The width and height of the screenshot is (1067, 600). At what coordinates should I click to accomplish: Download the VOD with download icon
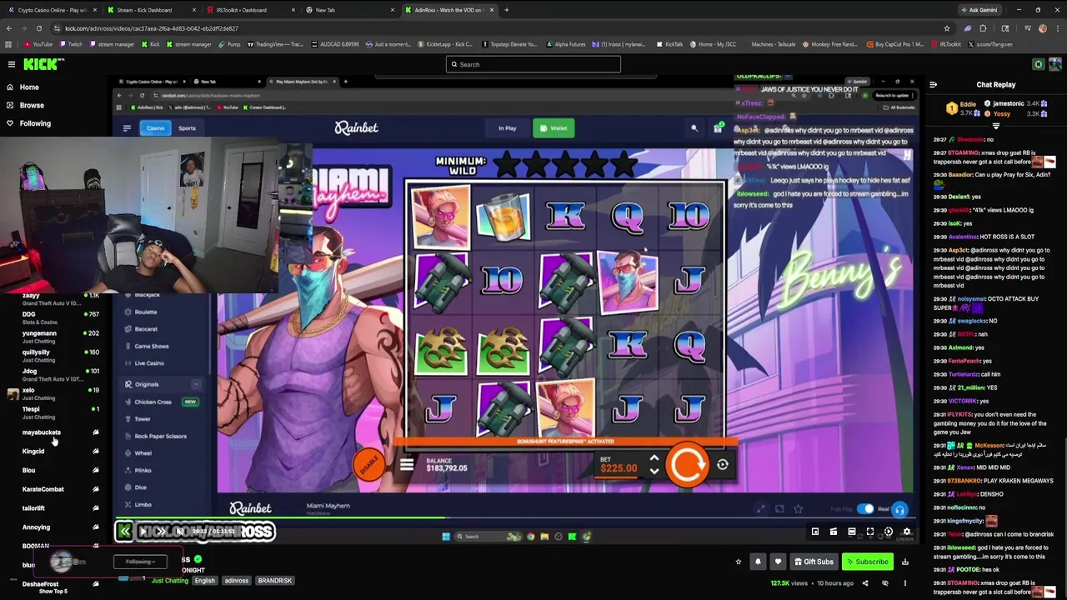(904, 562)
